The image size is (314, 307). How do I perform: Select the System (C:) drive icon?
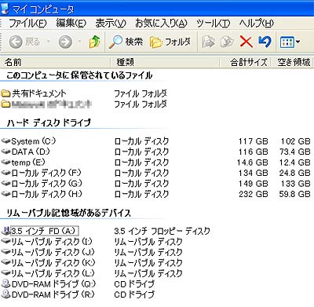(x=5, y=141)
